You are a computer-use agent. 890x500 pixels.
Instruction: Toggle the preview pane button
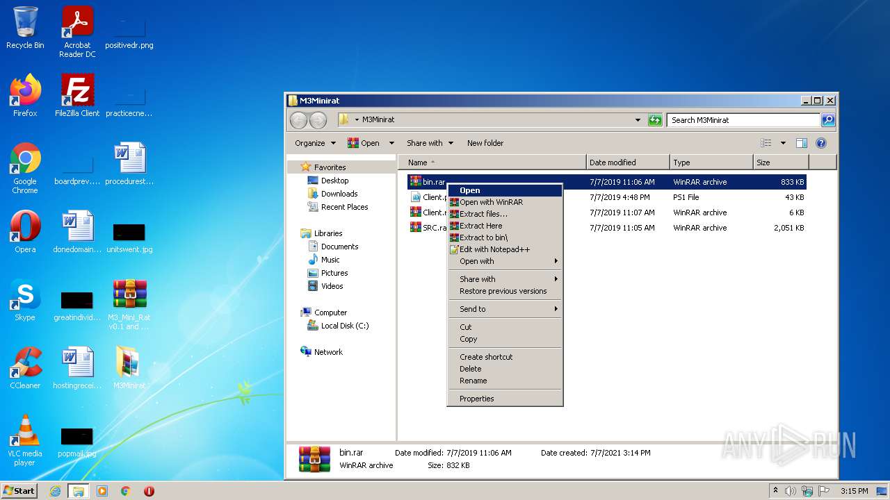[802, 143]
